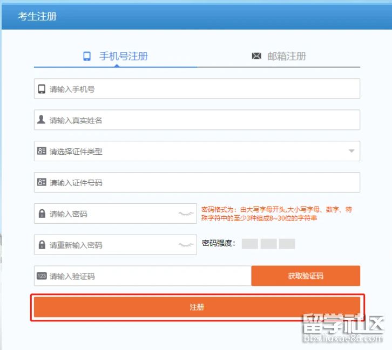Click the 获取验证码 button
The width and height of the screenshot is (392, 350).
pyautogui.click(x=306, y=276)
